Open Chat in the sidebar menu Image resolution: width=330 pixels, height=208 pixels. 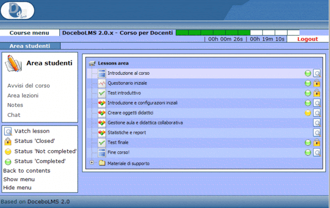click(x=14, y=115)
